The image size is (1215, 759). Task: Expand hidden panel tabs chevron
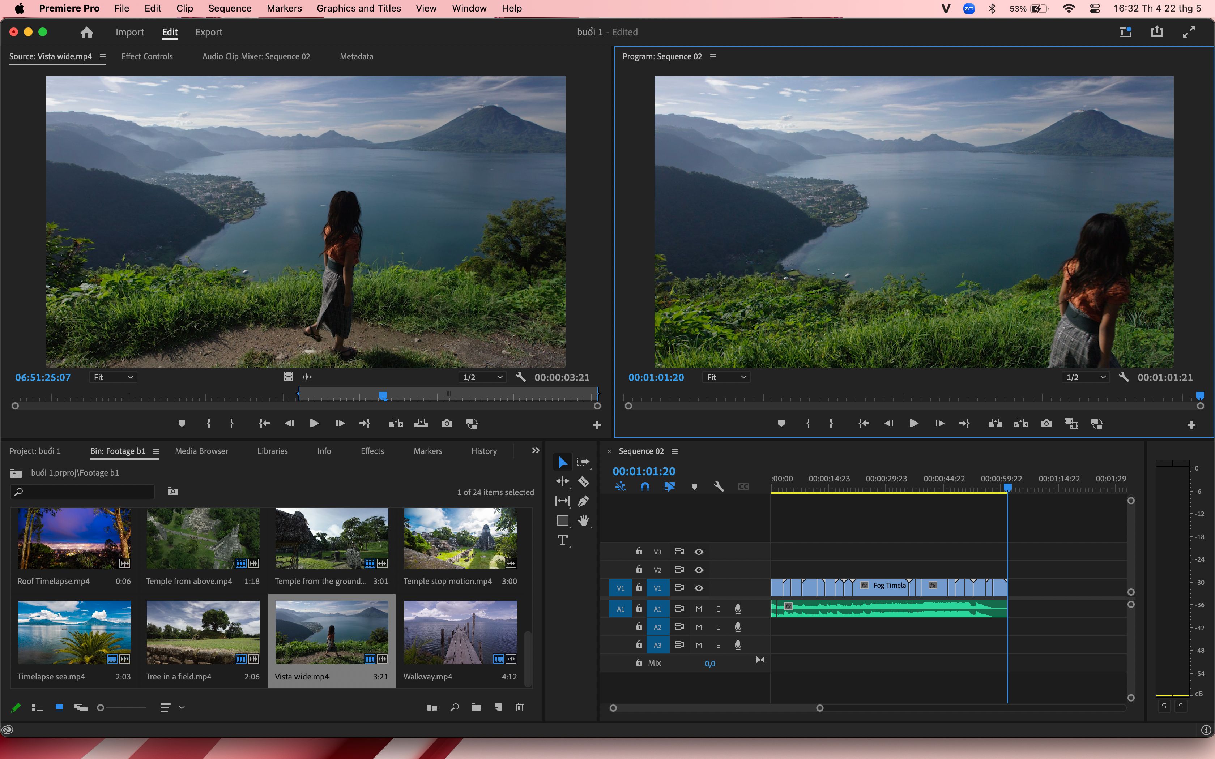pos(535,451)
